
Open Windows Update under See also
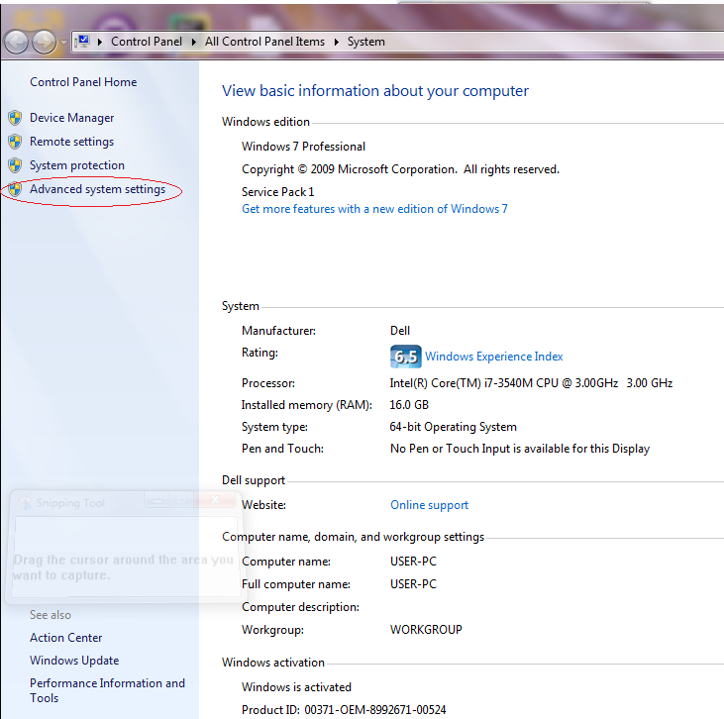click(x=74, y=661)
